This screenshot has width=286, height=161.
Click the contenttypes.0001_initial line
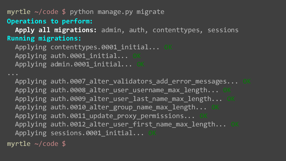tap(94, 47)
